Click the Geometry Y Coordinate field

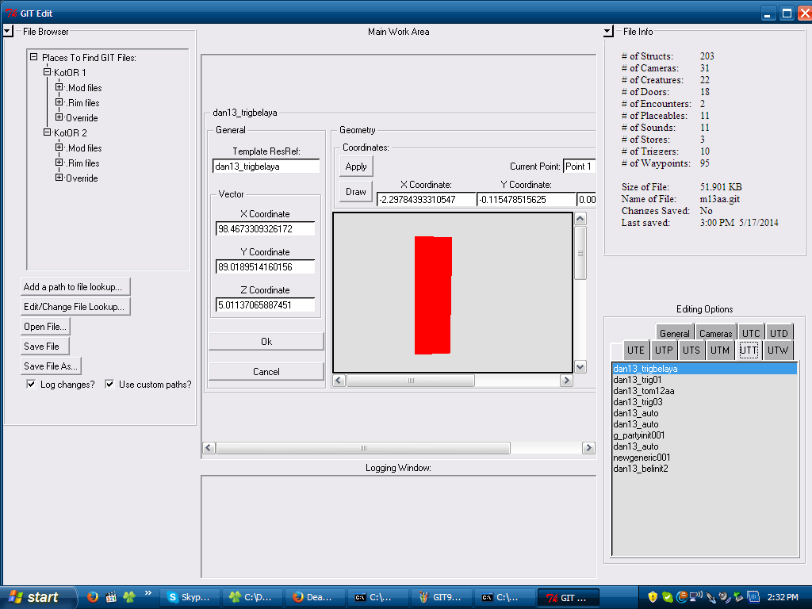[527, 199]
